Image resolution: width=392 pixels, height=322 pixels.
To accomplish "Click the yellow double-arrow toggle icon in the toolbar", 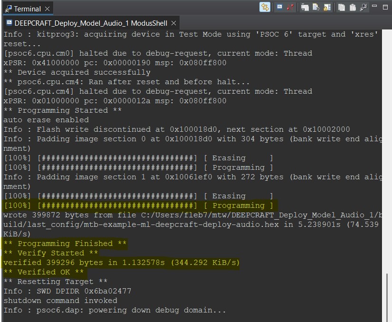I will point(265,7).
